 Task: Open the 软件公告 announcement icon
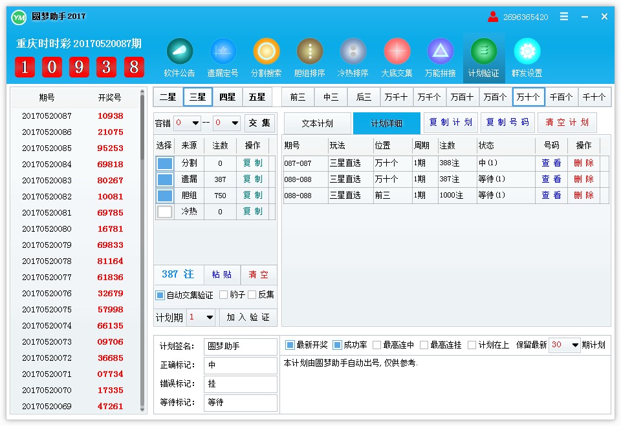pos(180,52)
